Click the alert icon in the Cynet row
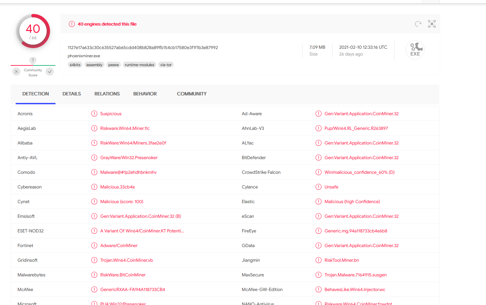The height and width of the screenshot is (305, 486). pyautogui.click(x=94, y=202)
